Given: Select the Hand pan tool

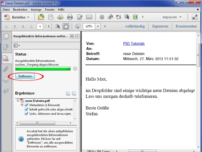Looking at the screenshot, I should 66,26.
